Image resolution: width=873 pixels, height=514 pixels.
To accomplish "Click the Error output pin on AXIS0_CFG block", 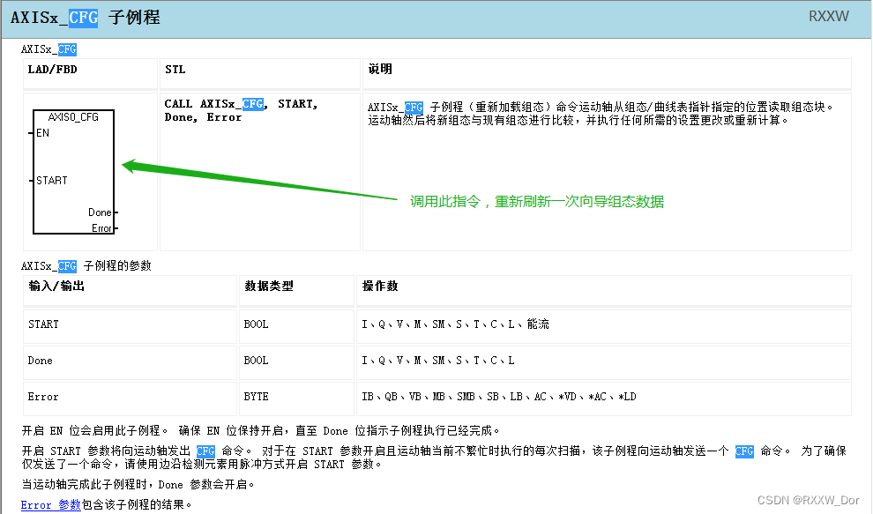I will (102, 228).
